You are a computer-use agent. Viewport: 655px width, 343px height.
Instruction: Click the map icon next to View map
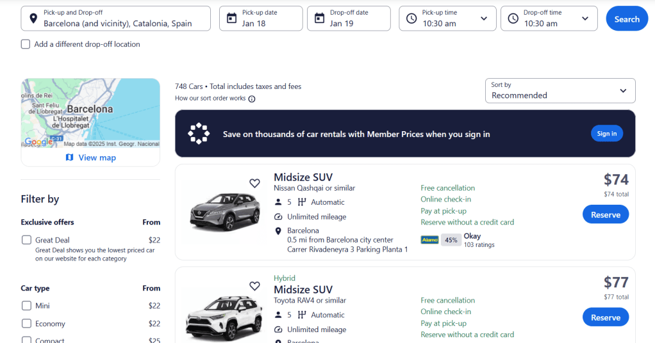coord(70,157)
